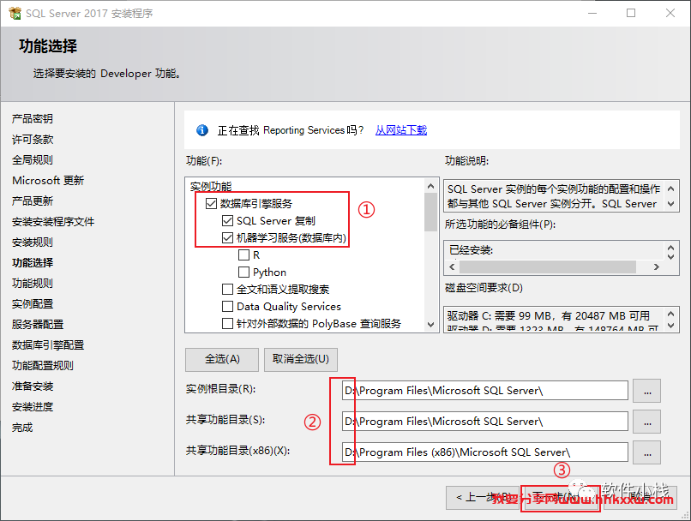Uncheck the 数据库引擎服务 checkbox
The image size is (691, 521).
click(x=211, y=203)
